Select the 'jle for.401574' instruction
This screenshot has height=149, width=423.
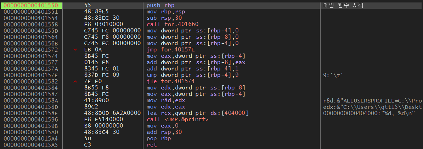[170, 81]
